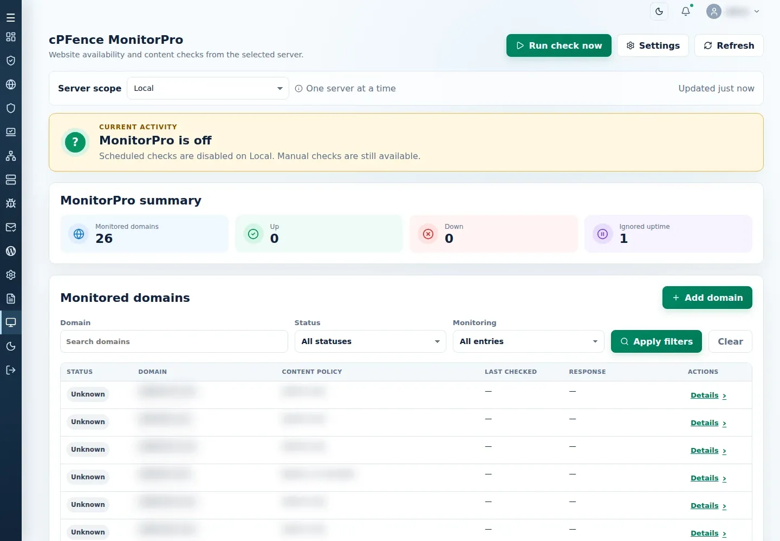780x541 pixels.
Task: Click the info icon beside One server at a time
Action: [x=298, y=89]
